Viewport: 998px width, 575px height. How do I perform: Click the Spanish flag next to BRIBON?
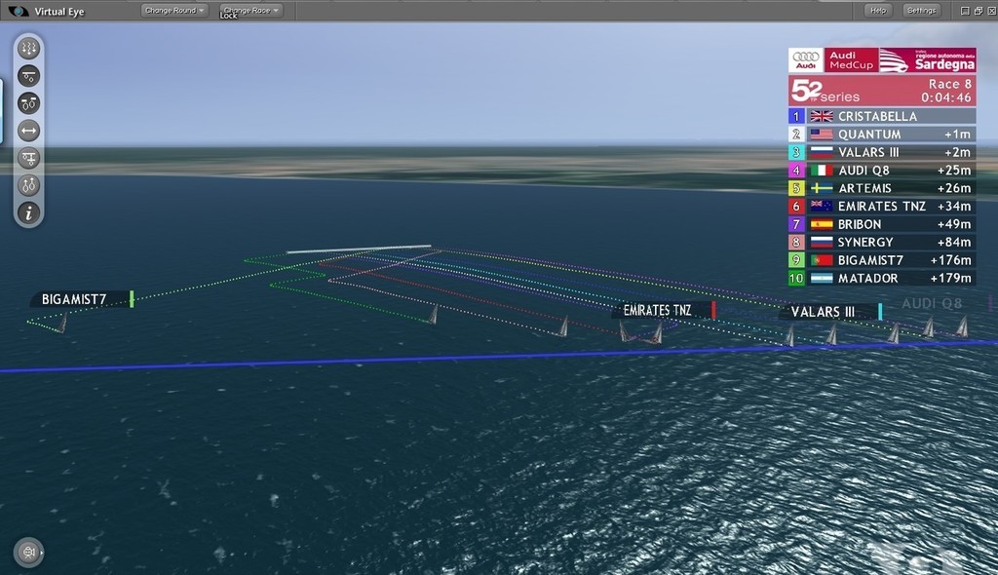click(x=822, y=224)
